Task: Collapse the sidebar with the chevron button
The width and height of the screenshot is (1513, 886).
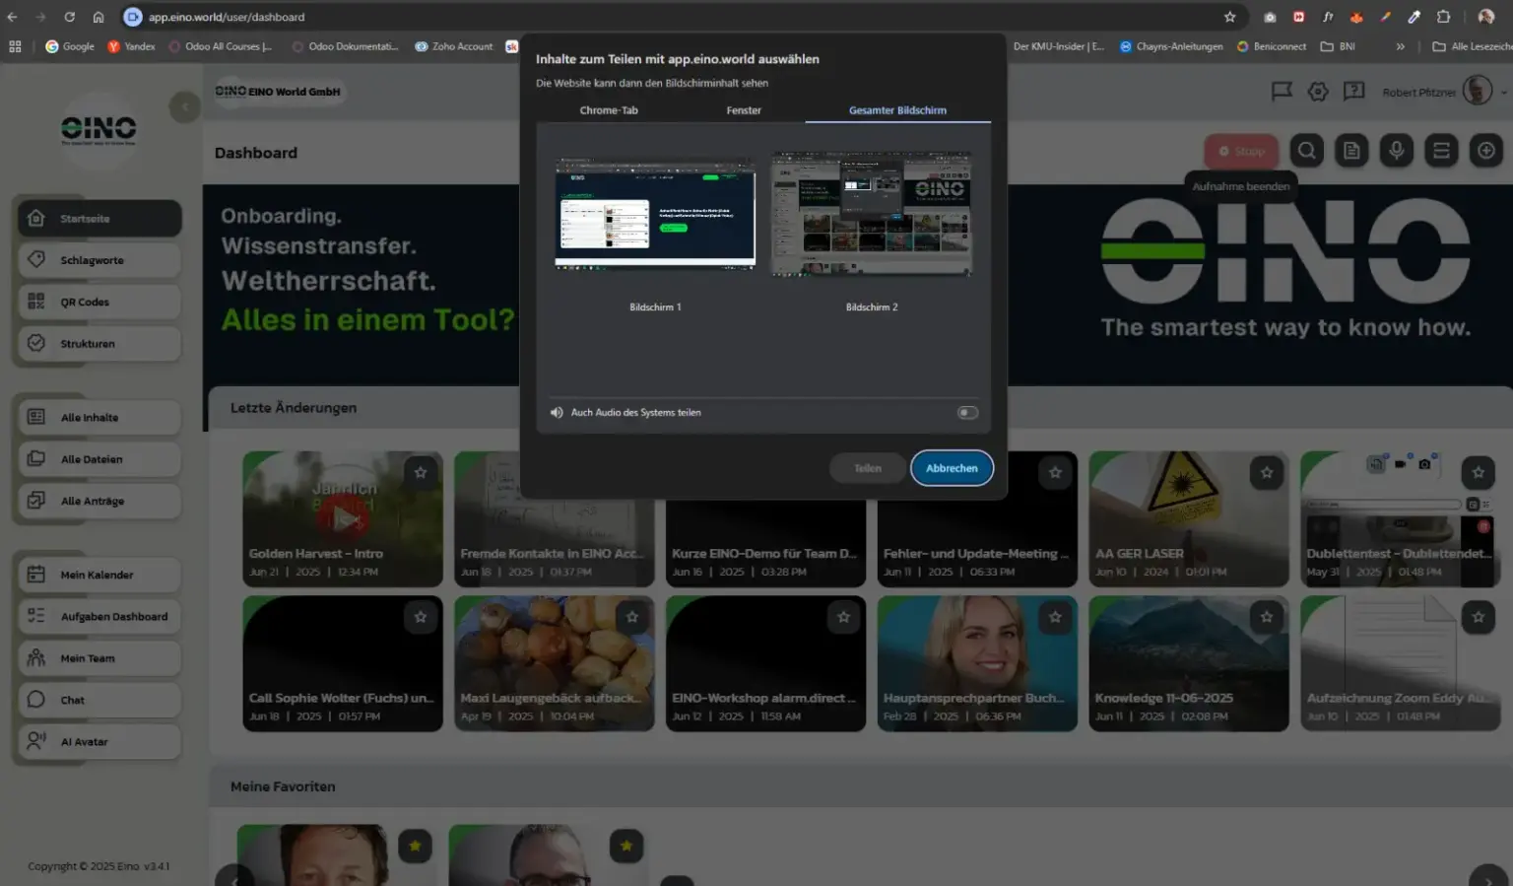Action: [184, 106]
